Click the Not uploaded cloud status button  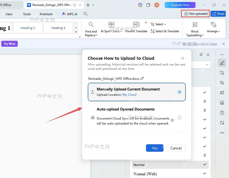[x=195, y=13]
